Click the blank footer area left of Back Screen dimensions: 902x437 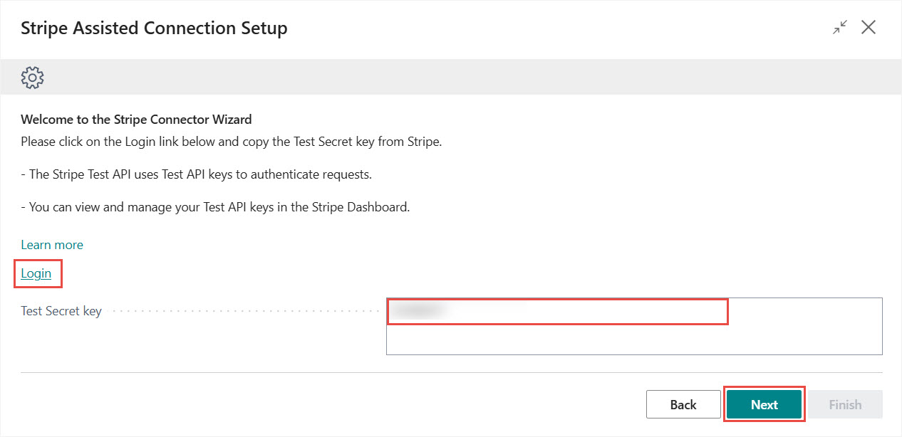(x=321, y=404)
